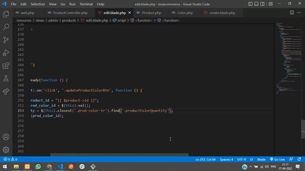Click line number 253 in the gutter
The height and width of the screenshot is (171, 305).
[20, 111]
